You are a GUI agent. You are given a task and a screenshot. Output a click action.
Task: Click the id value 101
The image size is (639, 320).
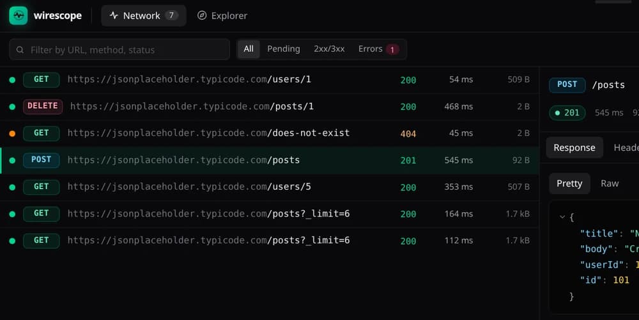click(621, 280)
